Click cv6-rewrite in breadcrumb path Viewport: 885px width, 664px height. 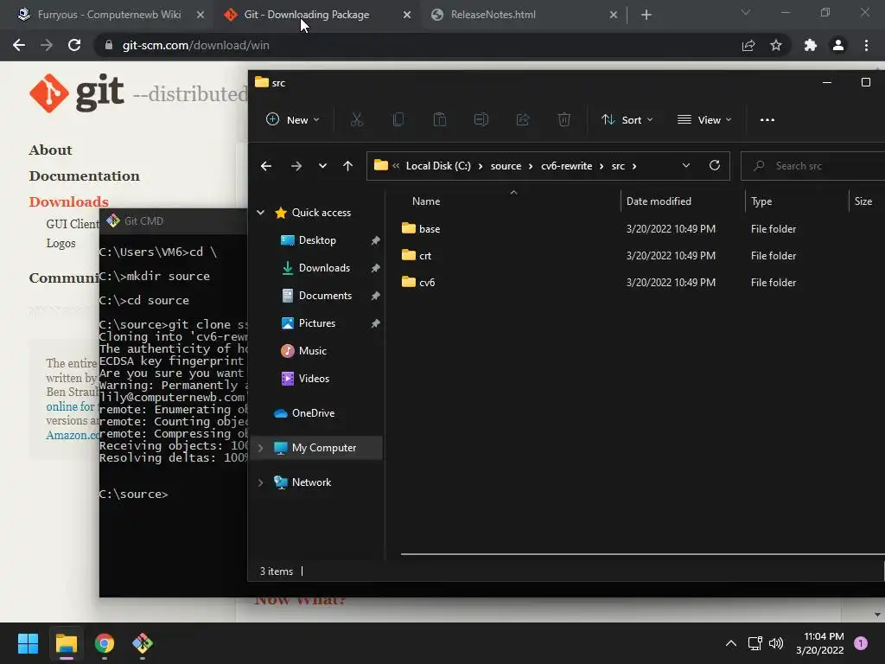coord(566,166)
